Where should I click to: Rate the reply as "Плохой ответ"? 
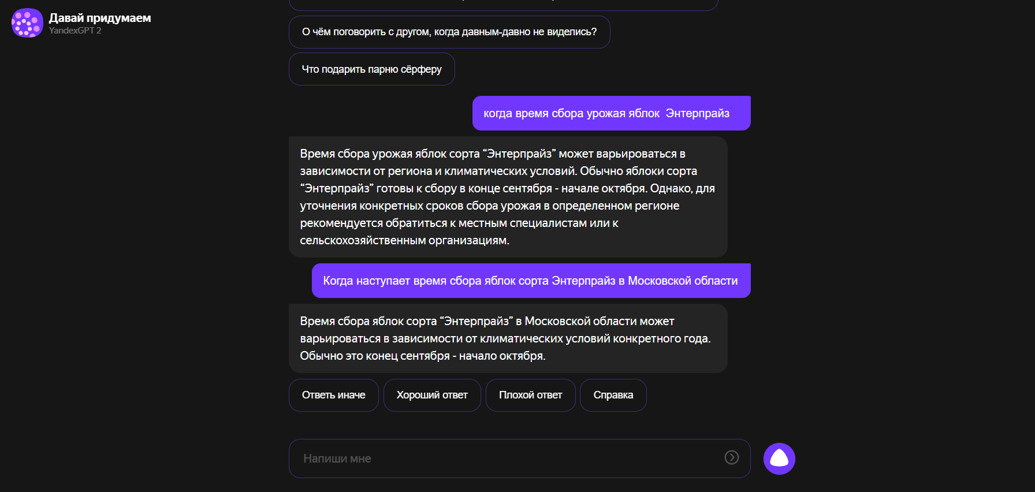530,395
